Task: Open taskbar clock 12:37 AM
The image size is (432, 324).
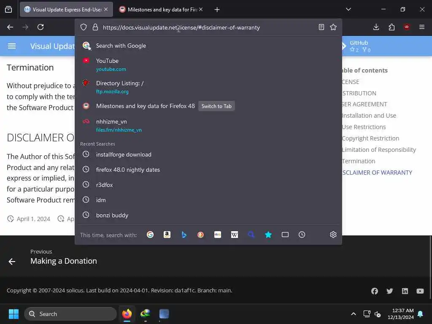Action: tap(401, 314)
